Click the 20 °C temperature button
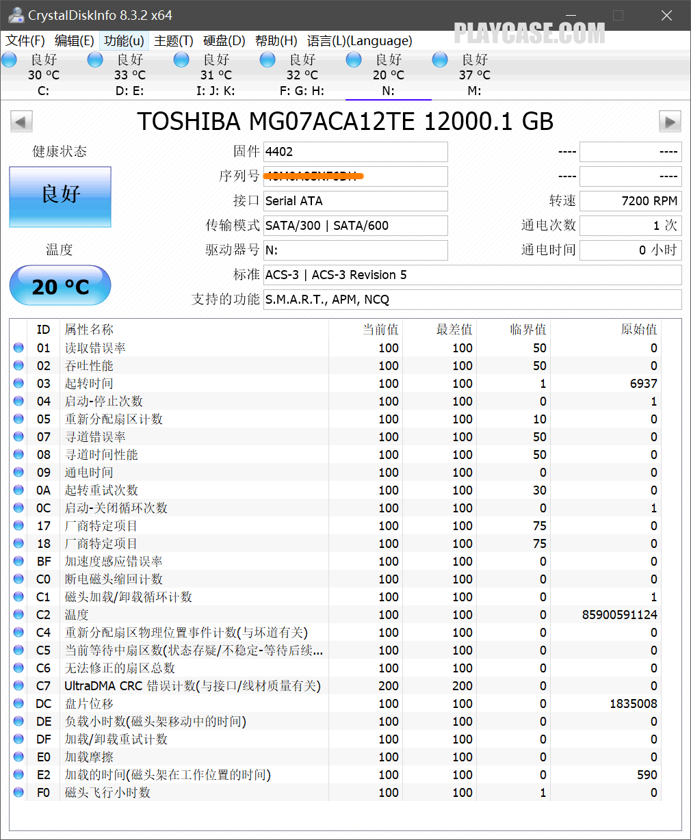The image size is (691, 840). pos(60,286)
